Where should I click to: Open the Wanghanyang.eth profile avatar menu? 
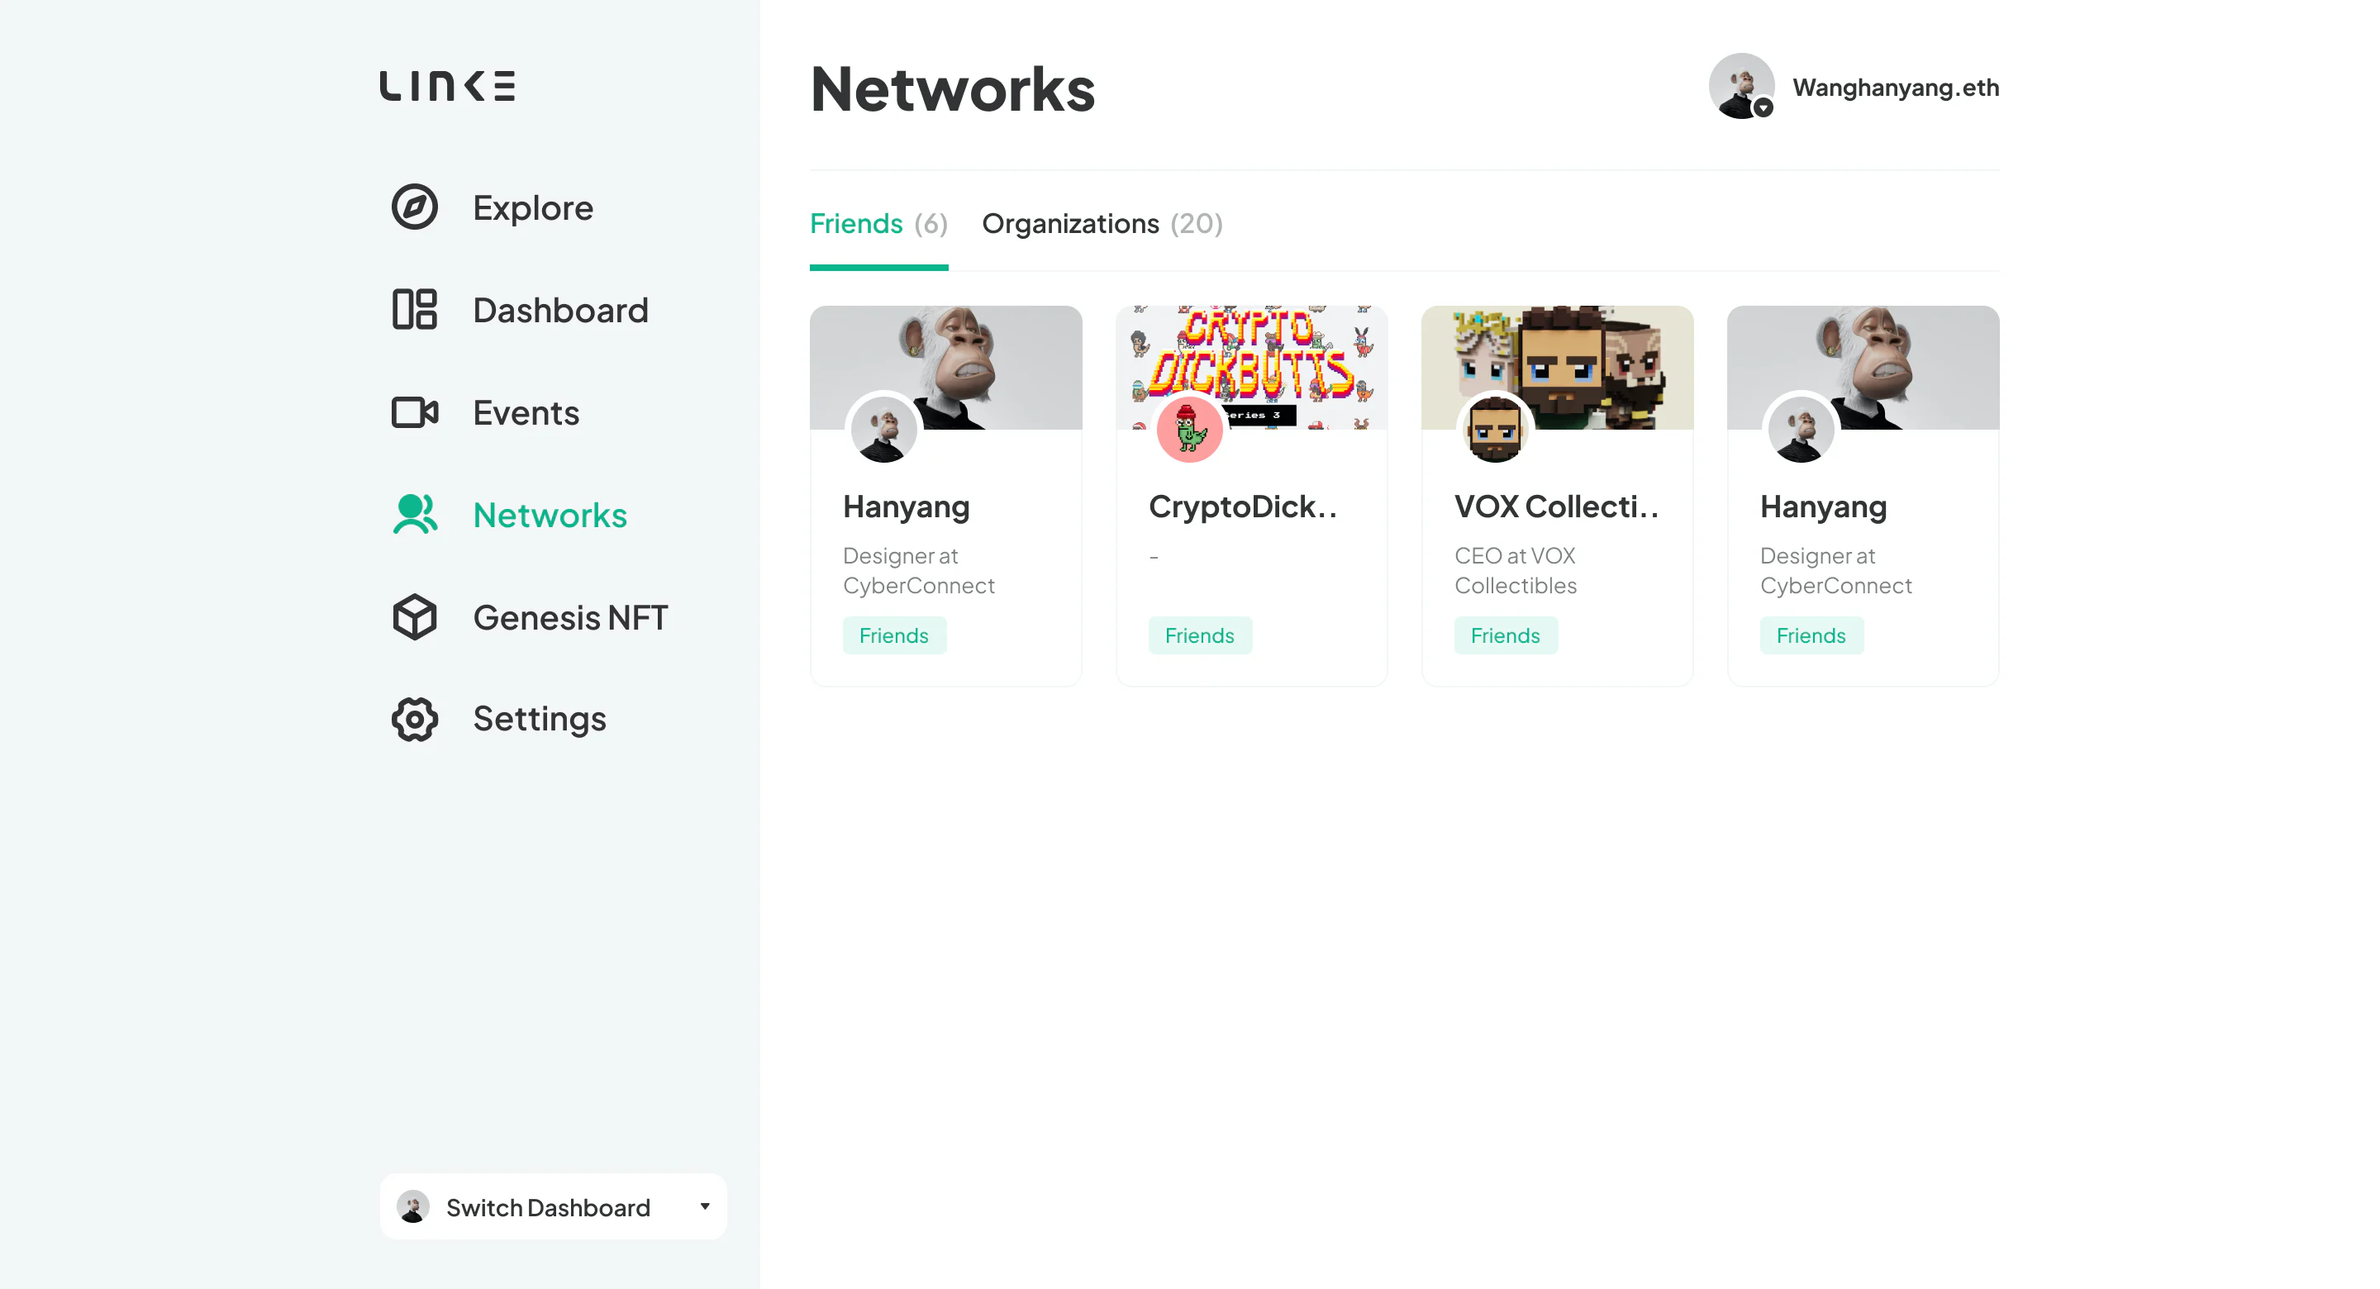pos(1741,86)
